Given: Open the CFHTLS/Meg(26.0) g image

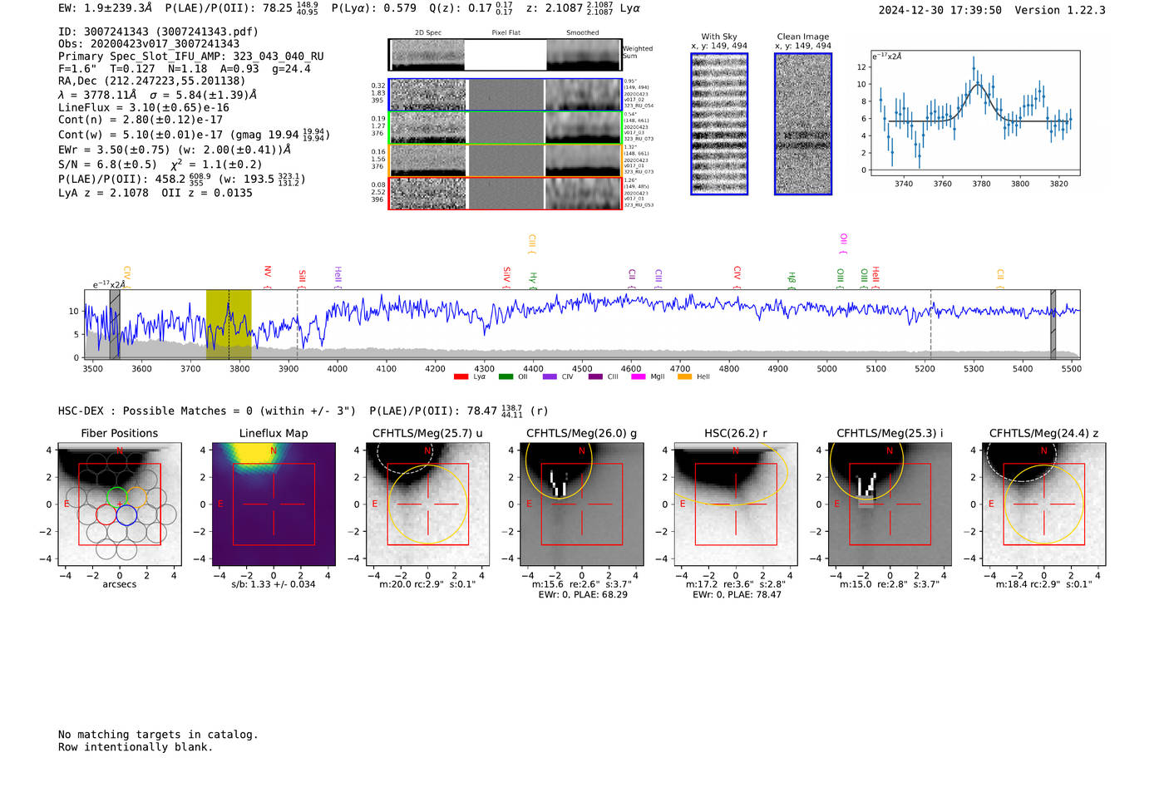Looking at the screenshot, I should pyautogui.click(x=581, y=504).
